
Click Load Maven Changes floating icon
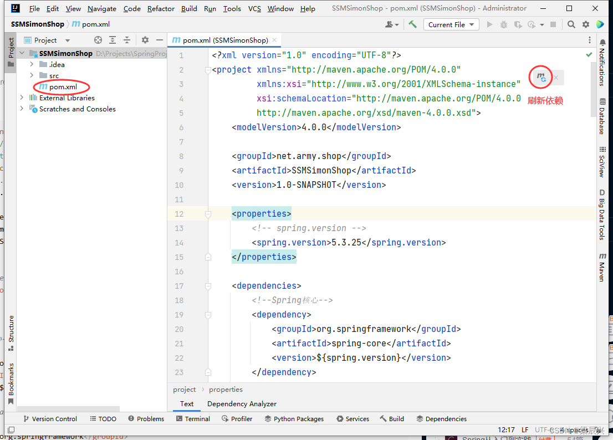[x=541, y=78]
